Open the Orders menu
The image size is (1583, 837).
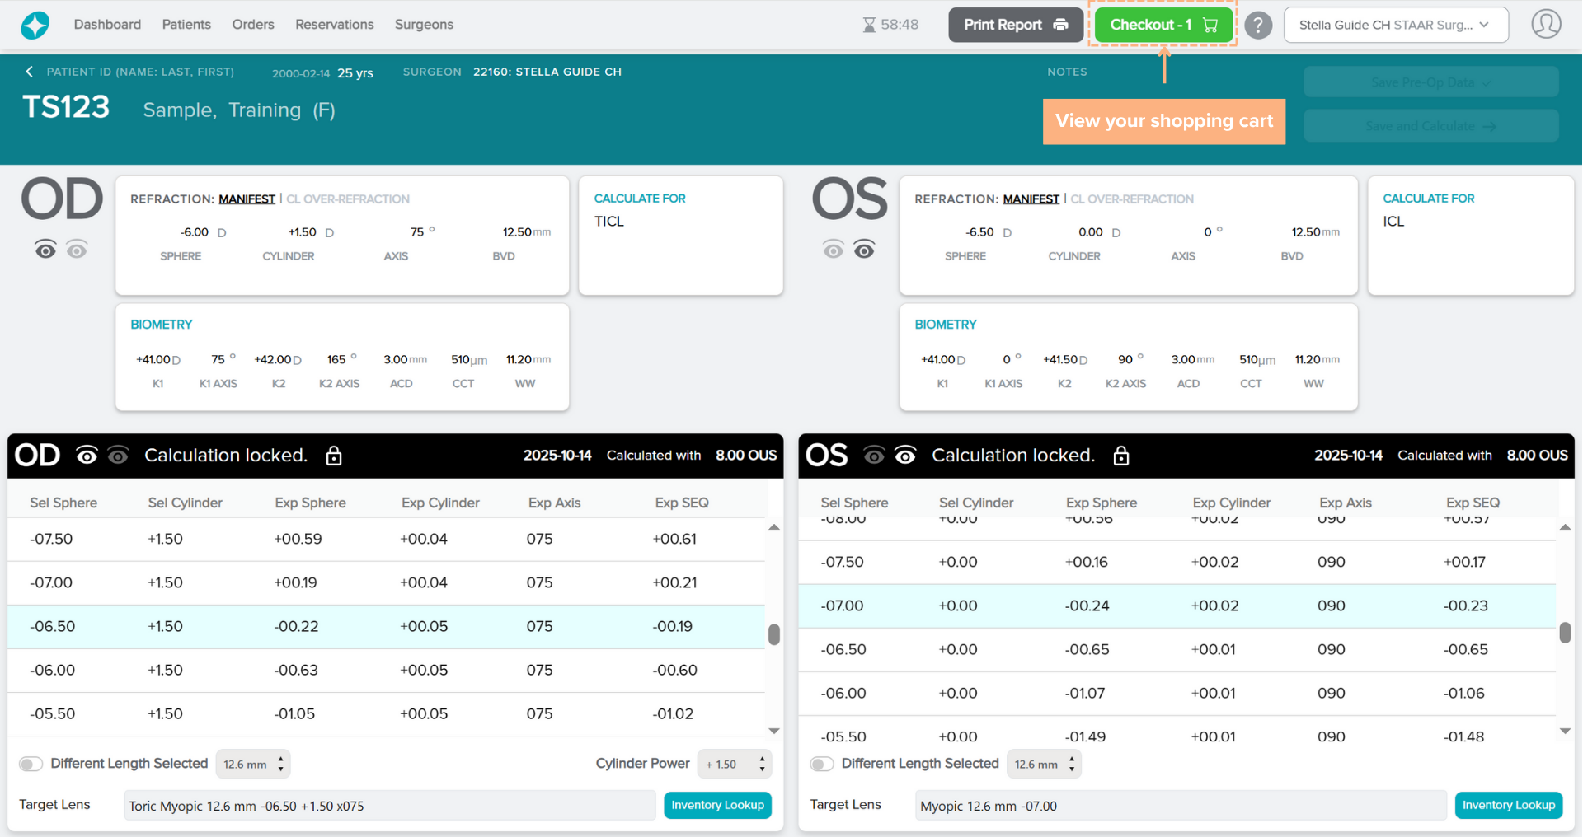click(252, 25)
